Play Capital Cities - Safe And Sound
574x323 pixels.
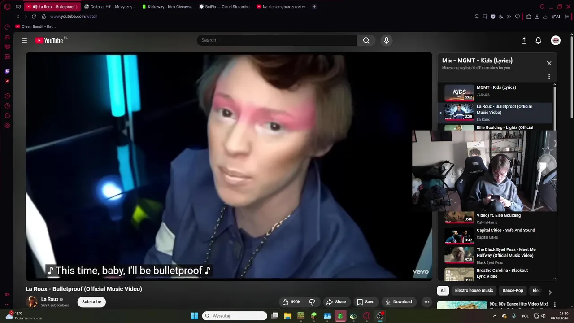[x=505, y=230]
